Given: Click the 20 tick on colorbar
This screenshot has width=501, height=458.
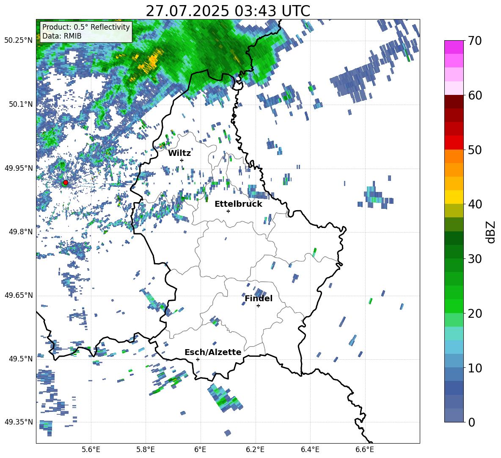Looking at the screenshot, I should [475, 313].
